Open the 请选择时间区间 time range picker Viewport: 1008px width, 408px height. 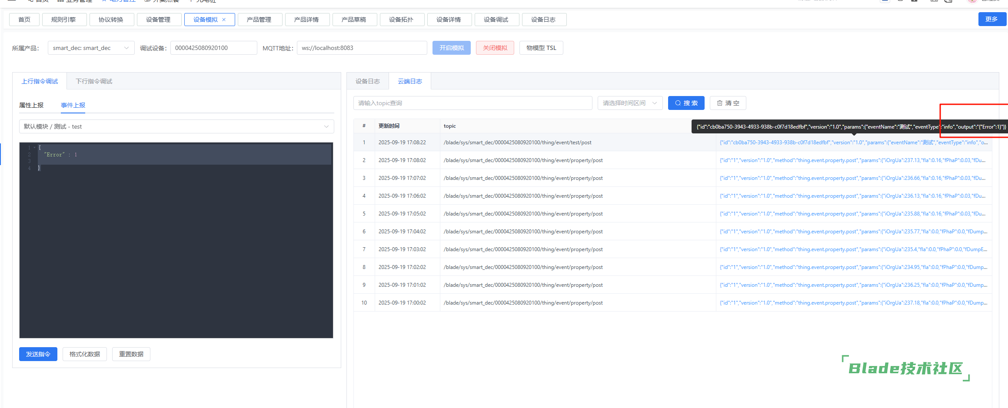(x=630, y=103)
